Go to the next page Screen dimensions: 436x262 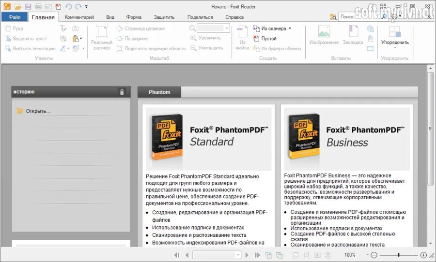(247, 255)
